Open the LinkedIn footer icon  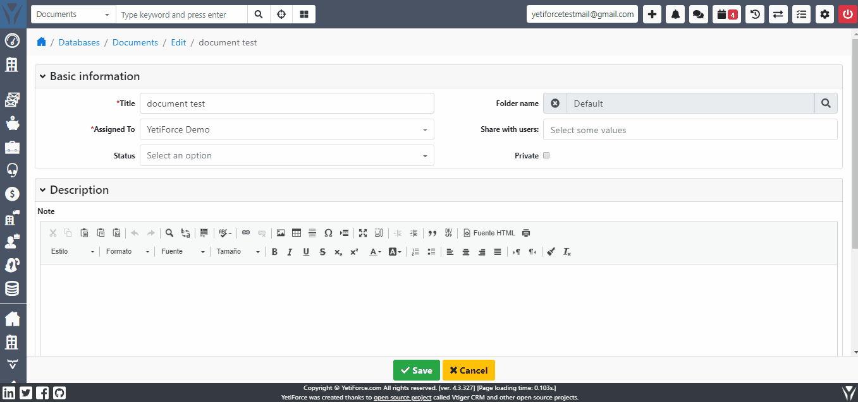[9, 393]
